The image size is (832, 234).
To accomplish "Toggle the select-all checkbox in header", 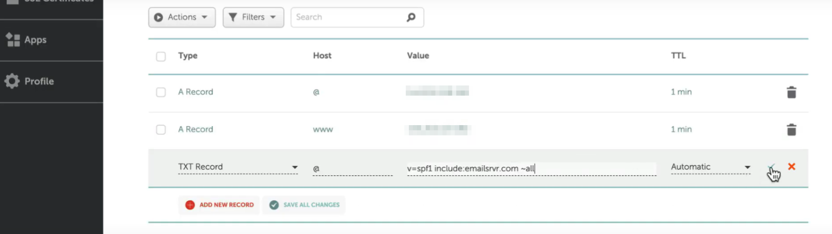I will (x=161, y=56).
